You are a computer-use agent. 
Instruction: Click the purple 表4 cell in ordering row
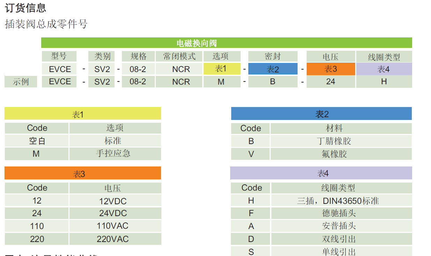383,69
